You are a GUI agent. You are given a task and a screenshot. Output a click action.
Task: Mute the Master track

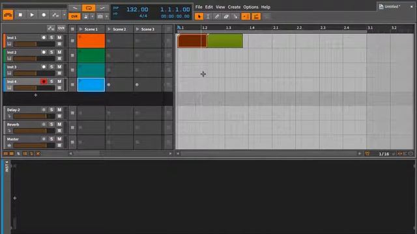point(59,139)
